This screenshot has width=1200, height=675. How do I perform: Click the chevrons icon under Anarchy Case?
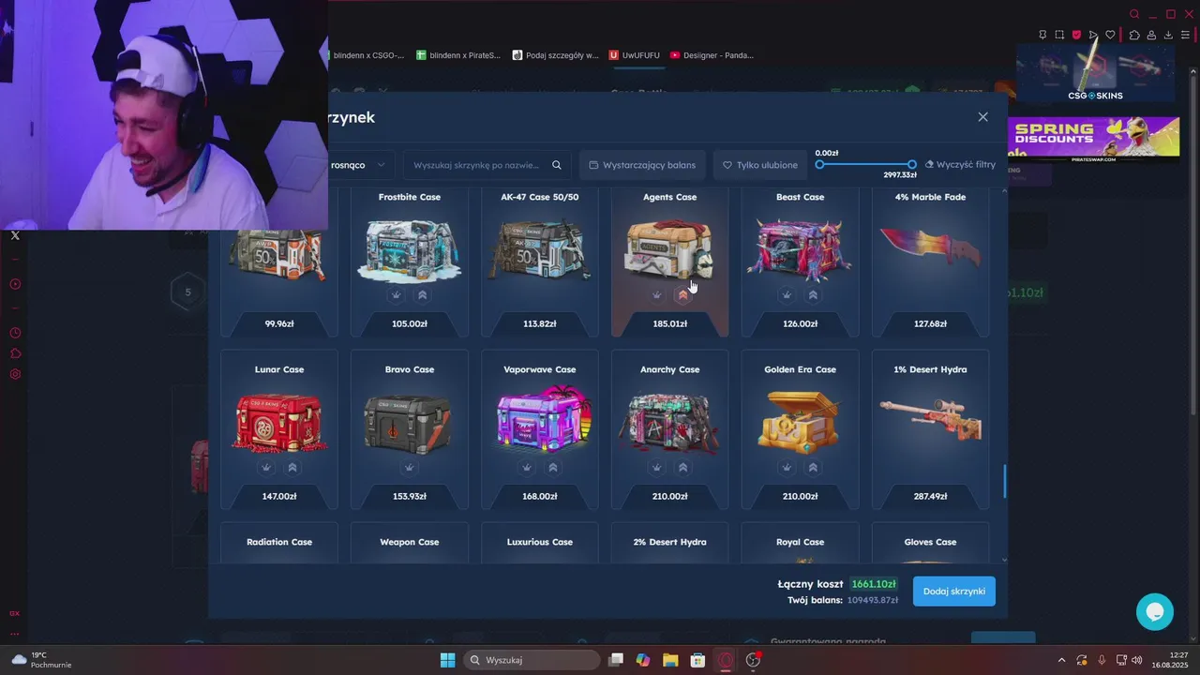(x=682, y=467)
